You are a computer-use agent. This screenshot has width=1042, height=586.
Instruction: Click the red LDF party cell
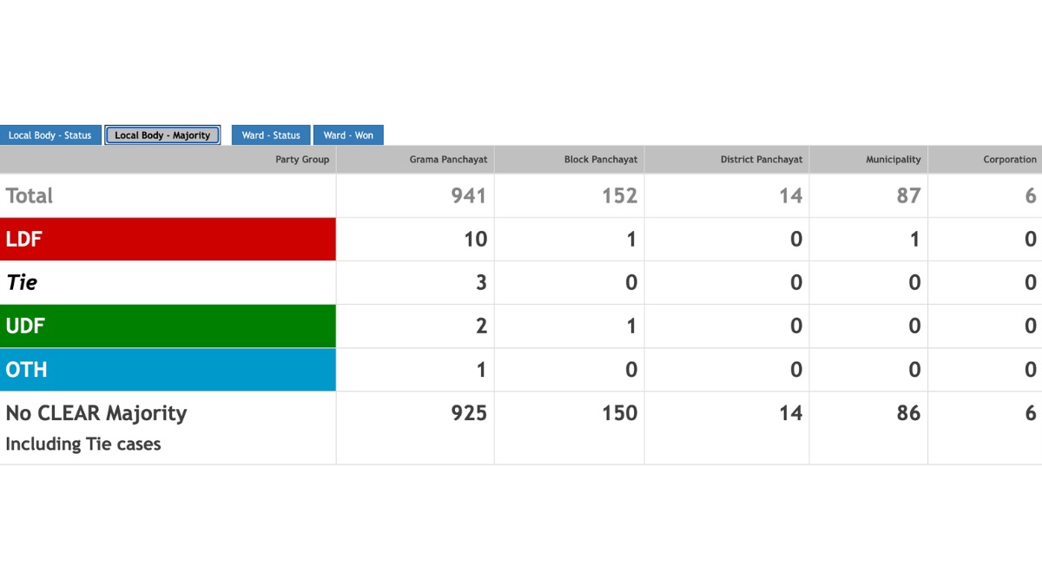pos(168,240)
